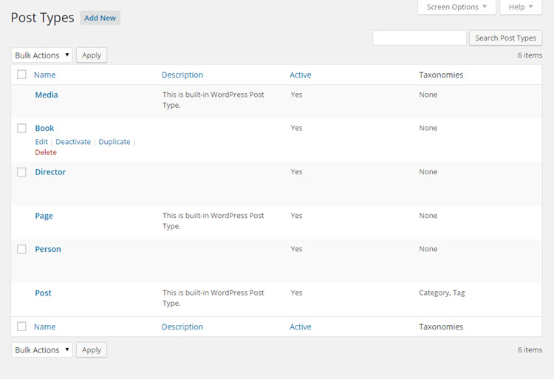Screen dimensions: 554x379
Task: Toggle the select-all checkbox in table header
Action: 21,75
